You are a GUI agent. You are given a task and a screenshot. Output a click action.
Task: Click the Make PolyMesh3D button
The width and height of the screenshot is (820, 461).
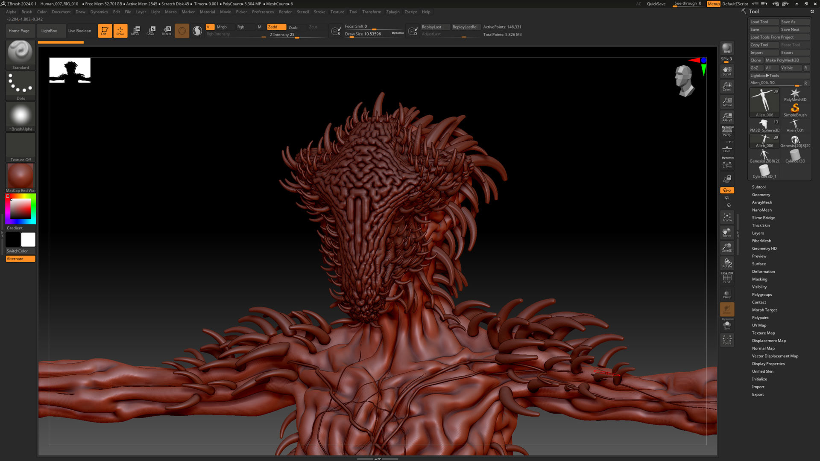point(782,60)
